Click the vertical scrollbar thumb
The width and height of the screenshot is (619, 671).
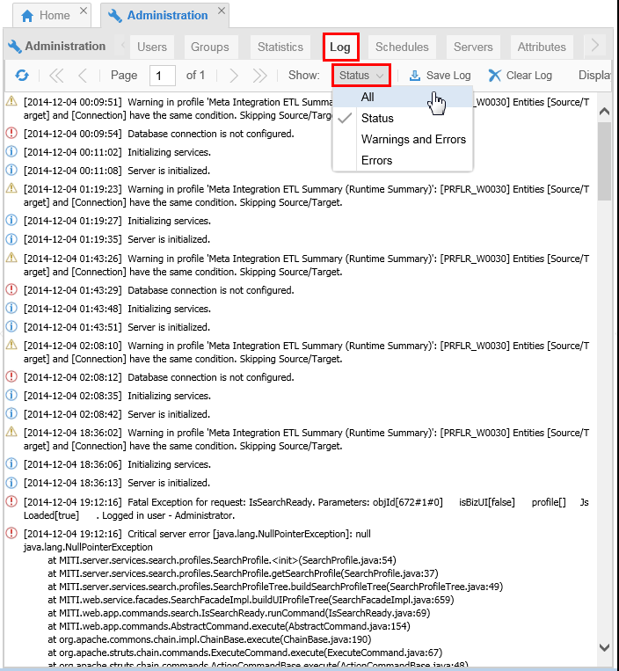pos(604,161)
